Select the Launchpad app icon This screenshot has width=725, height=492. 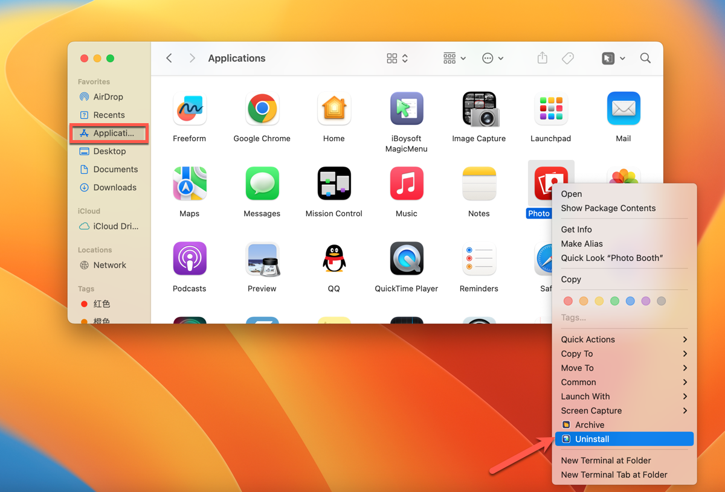coord(551,109)
